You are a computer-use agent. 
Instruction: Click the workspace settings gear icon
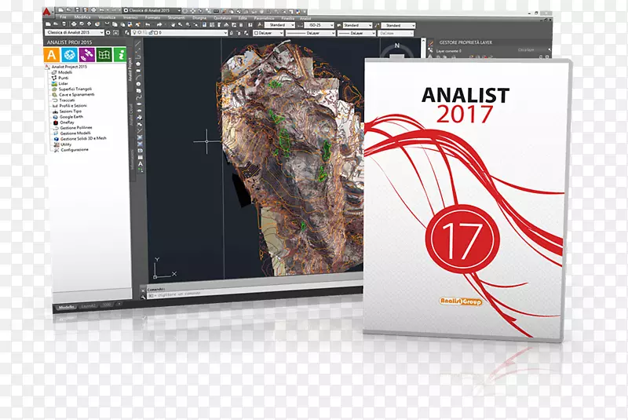pyautogui.click(x=108, y=32)
